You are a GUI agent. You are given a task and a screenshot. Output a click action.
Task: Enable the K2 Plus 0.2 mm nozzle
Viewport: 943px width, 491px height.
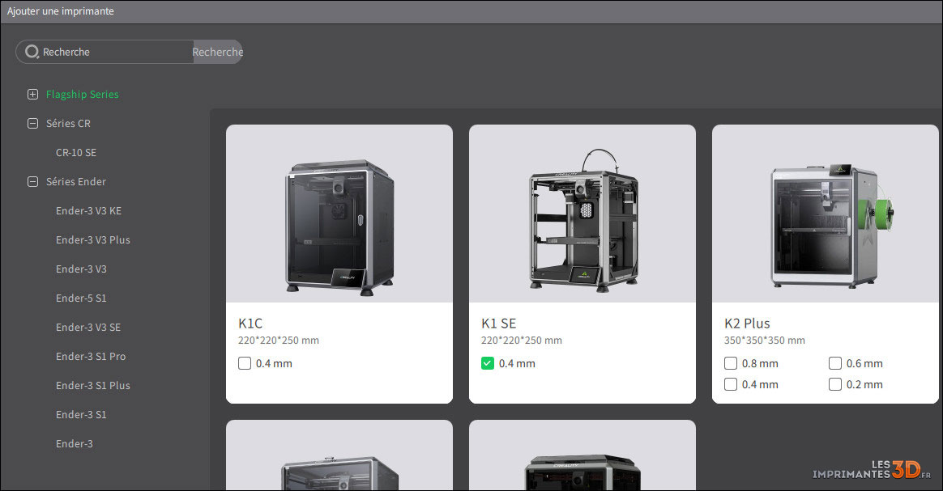[x=835, y=384]
